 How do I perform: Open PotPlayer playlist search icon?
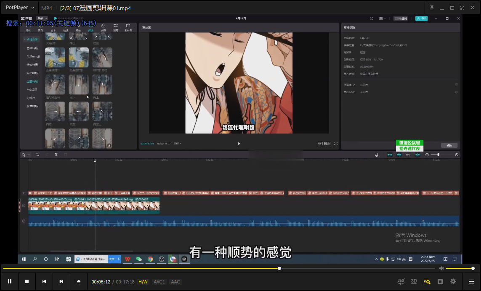click(427, 281)
